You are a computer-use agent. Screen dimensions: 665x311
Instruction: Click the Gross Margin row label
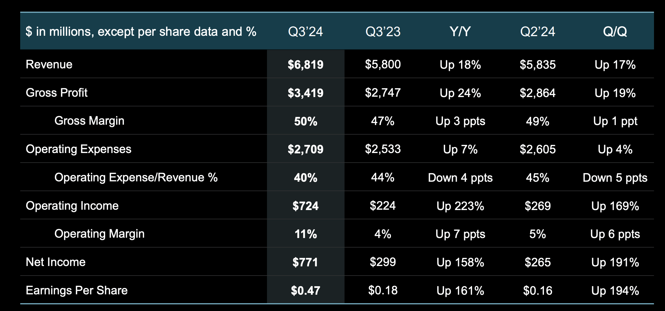pyautogui.click(x=89, y=121)
